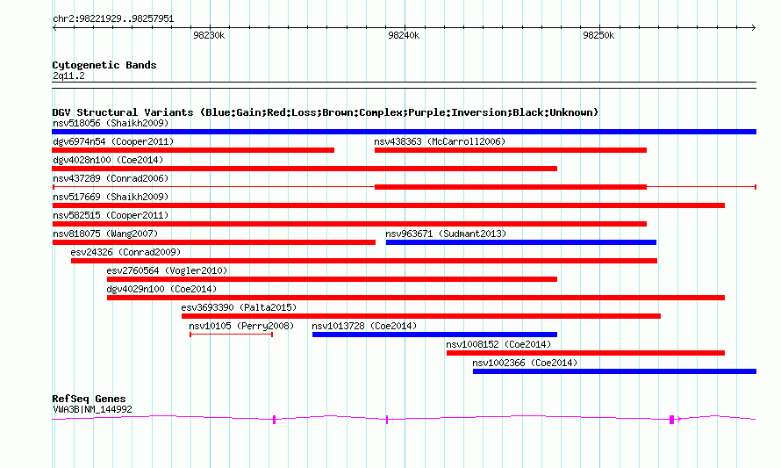Viewport: 781px width, 468px height.
Task: Click the esv3693390 (Palta2015) red bar
Action: 421,316
